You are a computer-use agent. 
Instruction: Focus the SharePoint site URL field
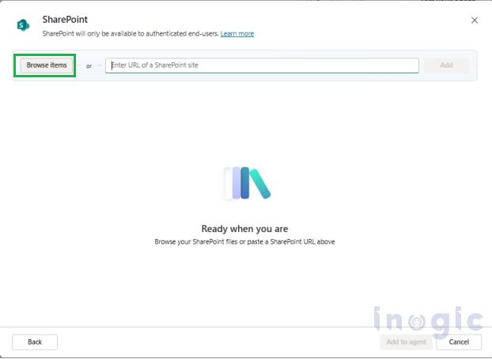point(262,65)
